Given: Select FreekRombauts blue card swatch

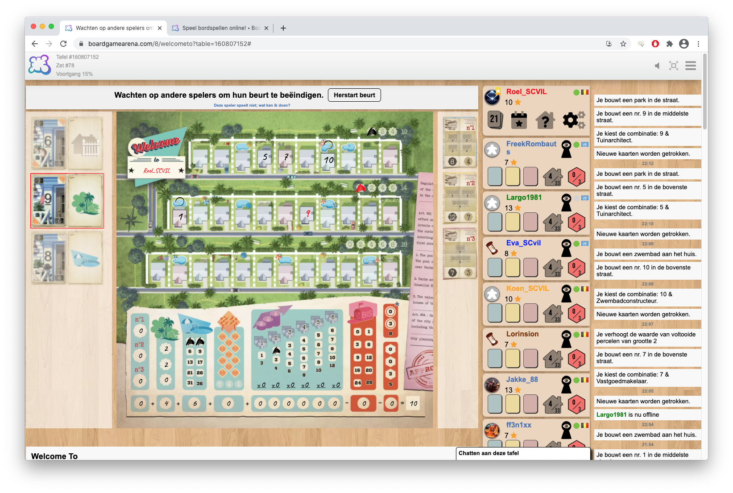Looking at the screenshot, I should [495, 177].
